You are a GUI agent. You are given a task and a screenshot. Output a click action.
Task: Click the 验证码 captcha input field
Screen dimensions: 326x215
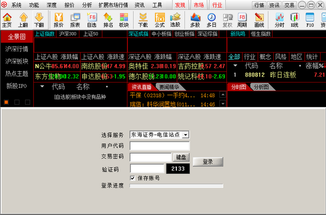[x=147, y=168]
